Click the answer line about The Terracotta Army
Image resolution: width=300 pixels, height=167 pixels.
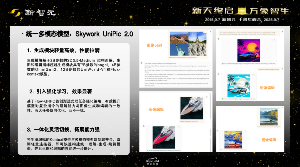(x=177, y=79)
